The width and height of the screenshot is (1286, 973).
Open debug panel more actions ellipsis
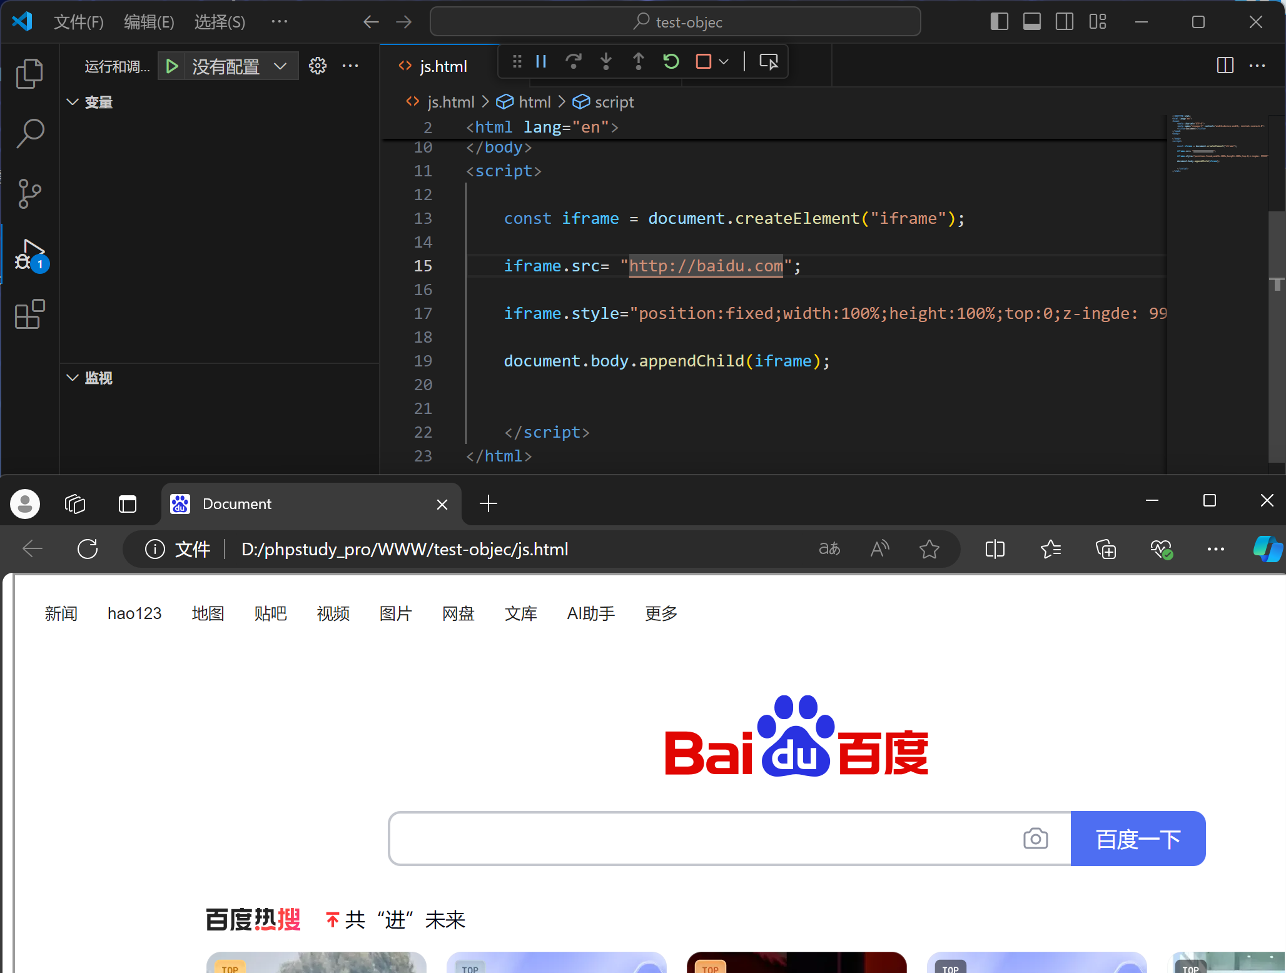[x=350, y=66]
